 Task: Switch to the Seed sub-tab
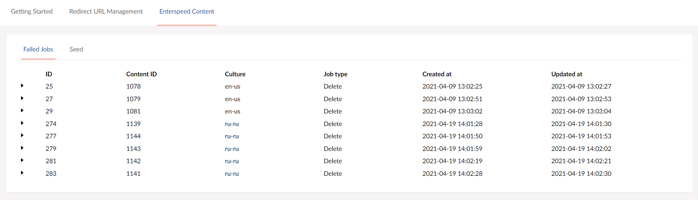(x=76, y=49)
